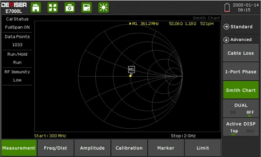Check the battery status icon
This screenshot has width=261, height=157.
[x=227, y=8]
